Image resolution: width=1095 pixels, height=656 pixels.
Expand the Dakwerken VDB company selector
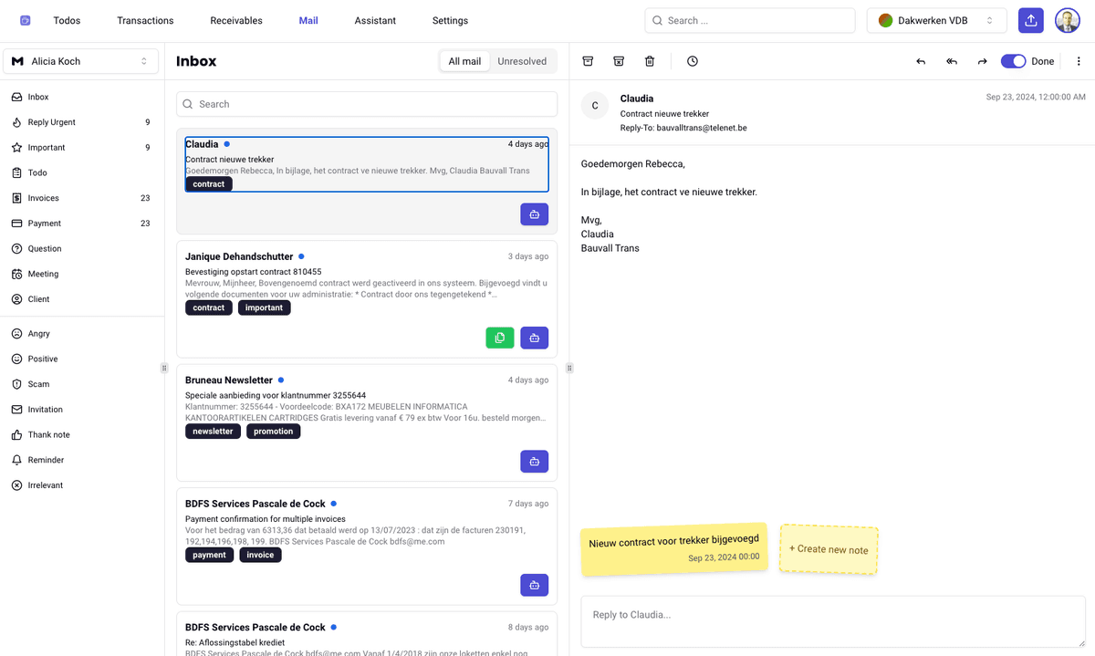point(936,20)
